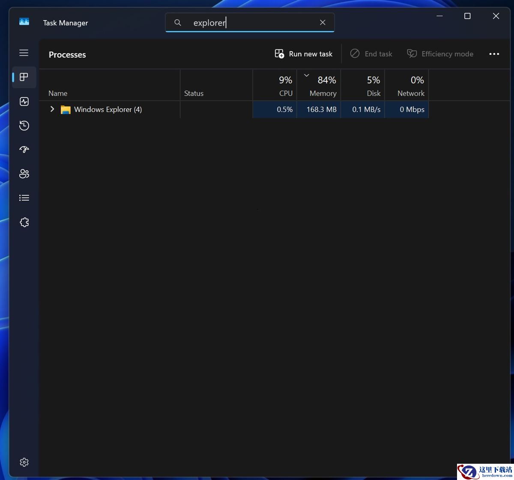Expand the Windows Explorer process group
This screenshot has height=480, width=514.
[x=52, y=110]
